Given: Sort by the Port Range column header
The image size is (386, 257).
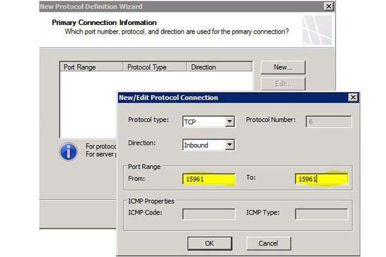Looking at the screenshot, I should click(90, 67).
